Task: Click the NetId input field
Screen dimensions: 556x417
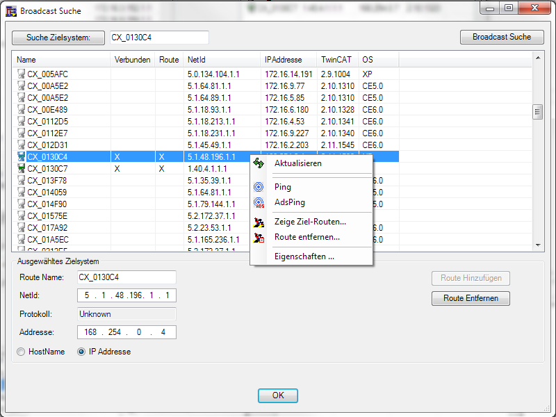Action: click(126, 295)
